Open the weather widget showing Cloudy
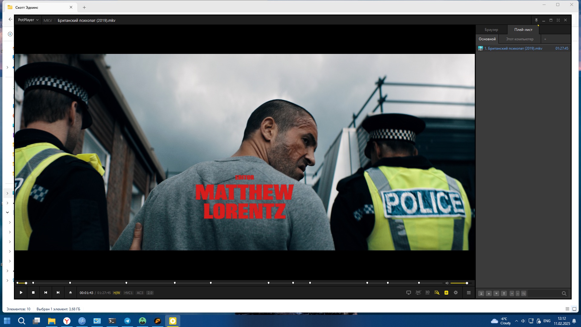581x327 pixels. [x=501, y=321]
